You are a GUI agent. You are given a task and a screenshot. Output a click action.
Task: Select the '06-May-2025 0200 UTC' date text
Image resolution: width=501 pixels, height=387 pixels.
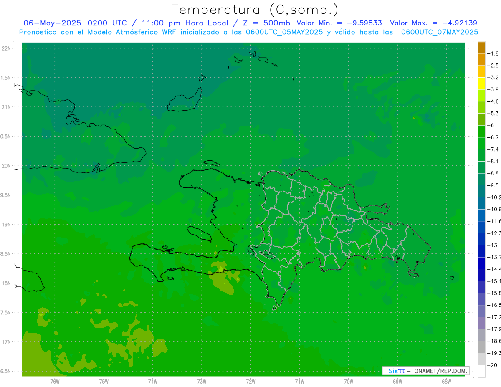pyautogui.click(x=75, y=23)
